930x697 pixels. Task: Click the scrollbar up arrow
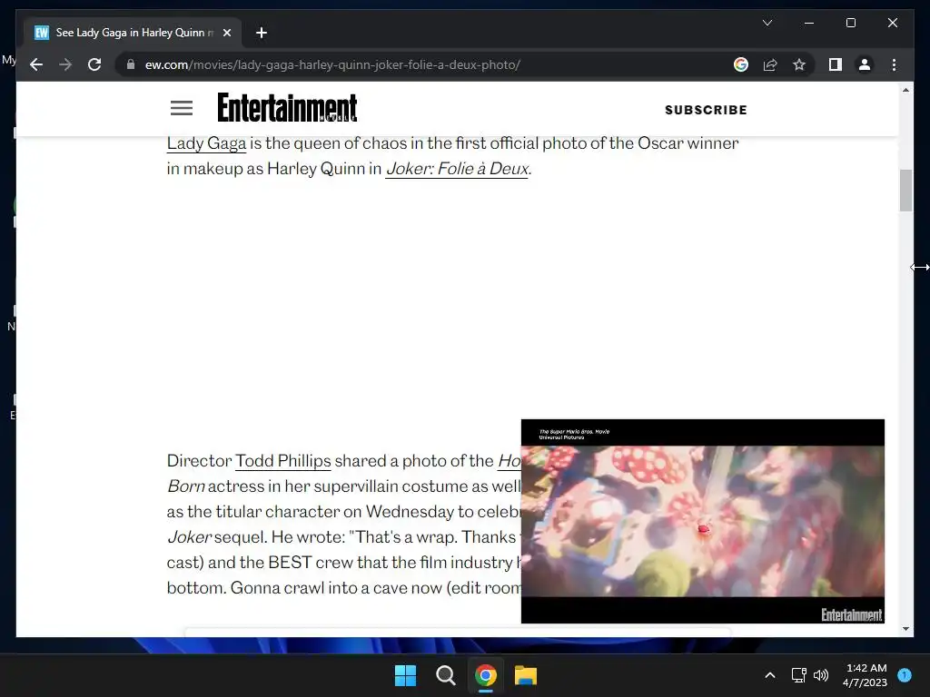click(x=905, y=90)
